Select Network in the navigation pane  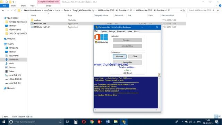coord(11,88)
